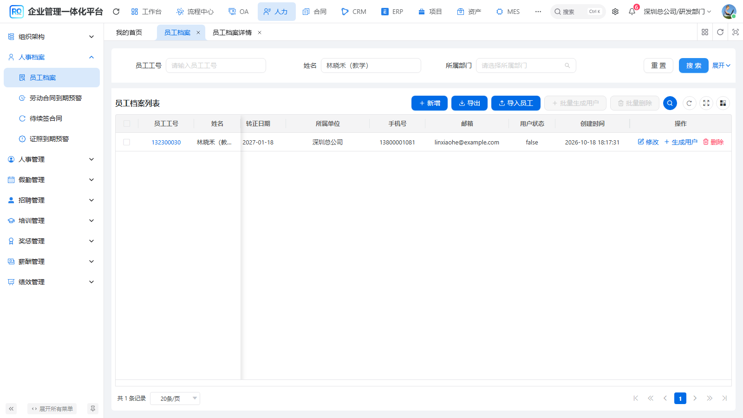Open the 深圳总公司/研发部门 department switcher
The width and height of the screenshot is (743, 418).
point(677,12)
